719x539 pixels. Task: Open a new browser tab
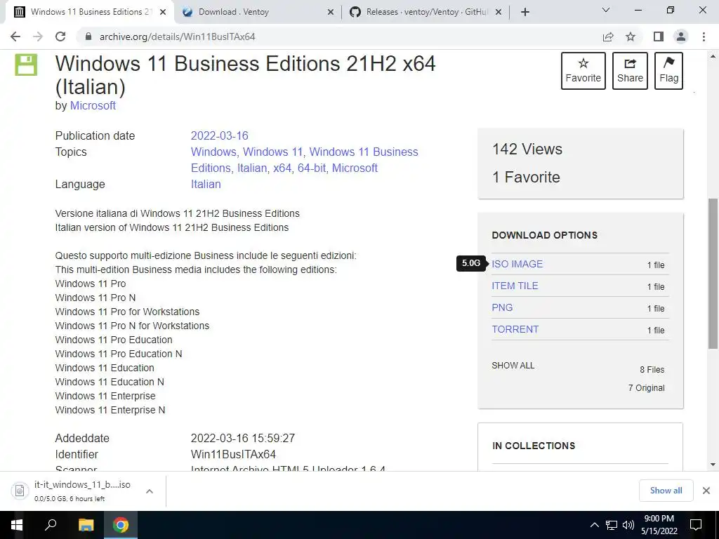(525, 12)
